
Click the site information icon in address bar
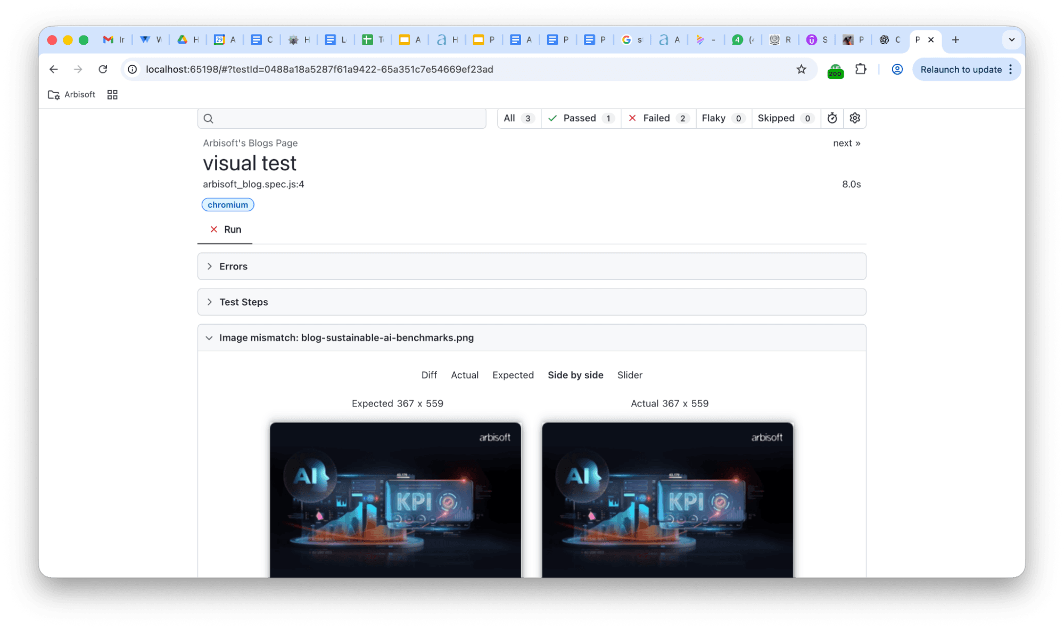point(133,69)
